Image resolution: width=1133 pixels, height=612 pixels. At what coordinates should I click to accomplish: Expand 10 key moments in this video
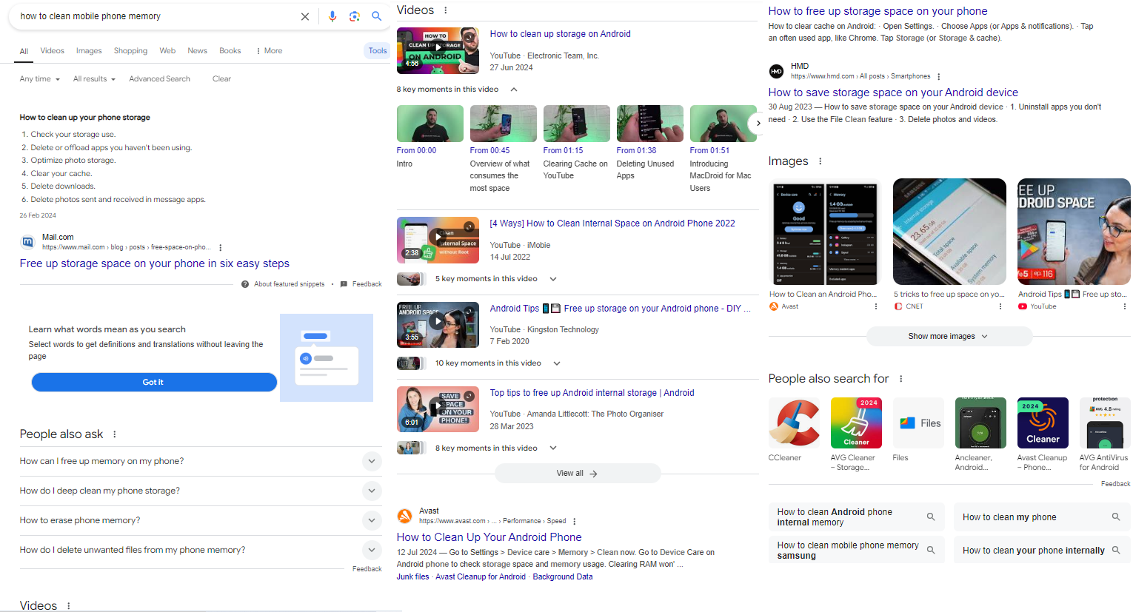pyautogui.click(x=557, y=363)
